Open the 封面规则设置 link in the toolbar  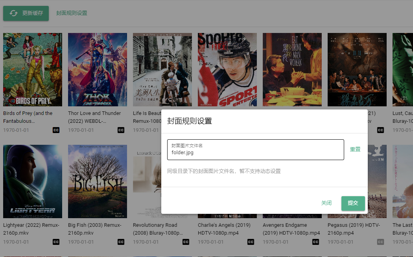click(x=71, y=13)
